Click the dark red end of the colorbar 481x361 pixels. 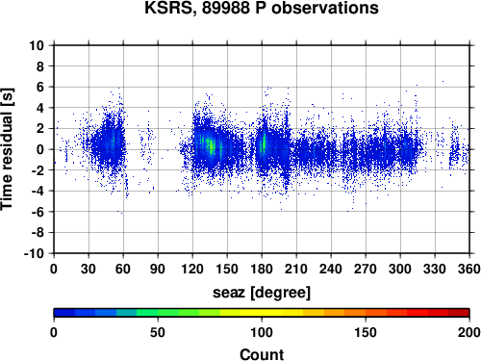click(x=459, y=313)
